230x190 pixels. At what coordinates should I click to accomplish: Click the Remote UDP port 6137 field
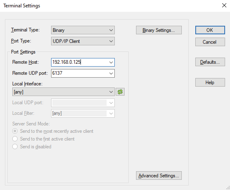pos(80,74)
